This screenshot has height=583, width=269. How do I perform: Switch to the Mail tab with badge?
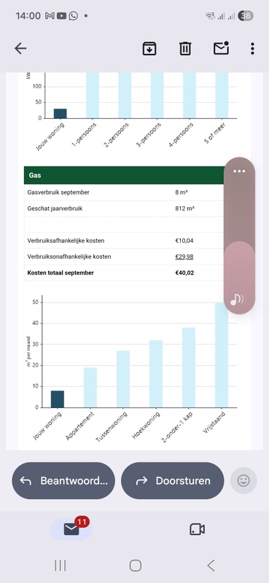pos(71,529)
